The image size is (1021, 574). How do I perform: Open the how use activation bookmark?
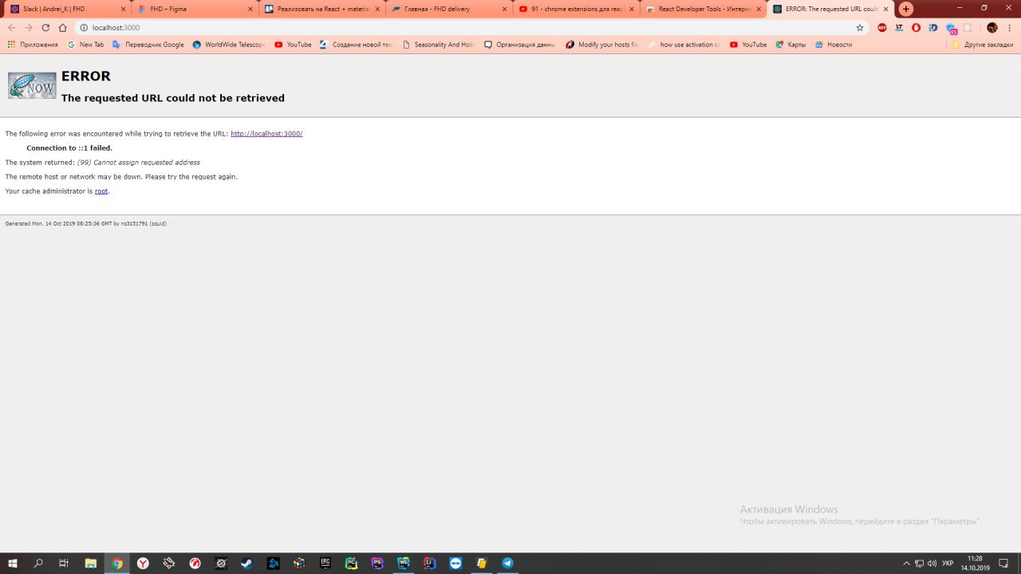[684, 45]
